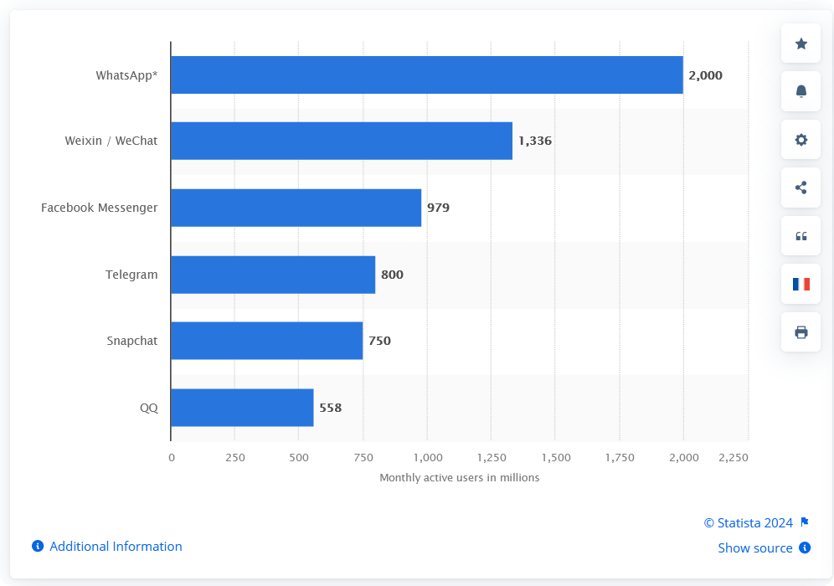Click info icon next to Show source
834x586 pixels.
point(805,547)
